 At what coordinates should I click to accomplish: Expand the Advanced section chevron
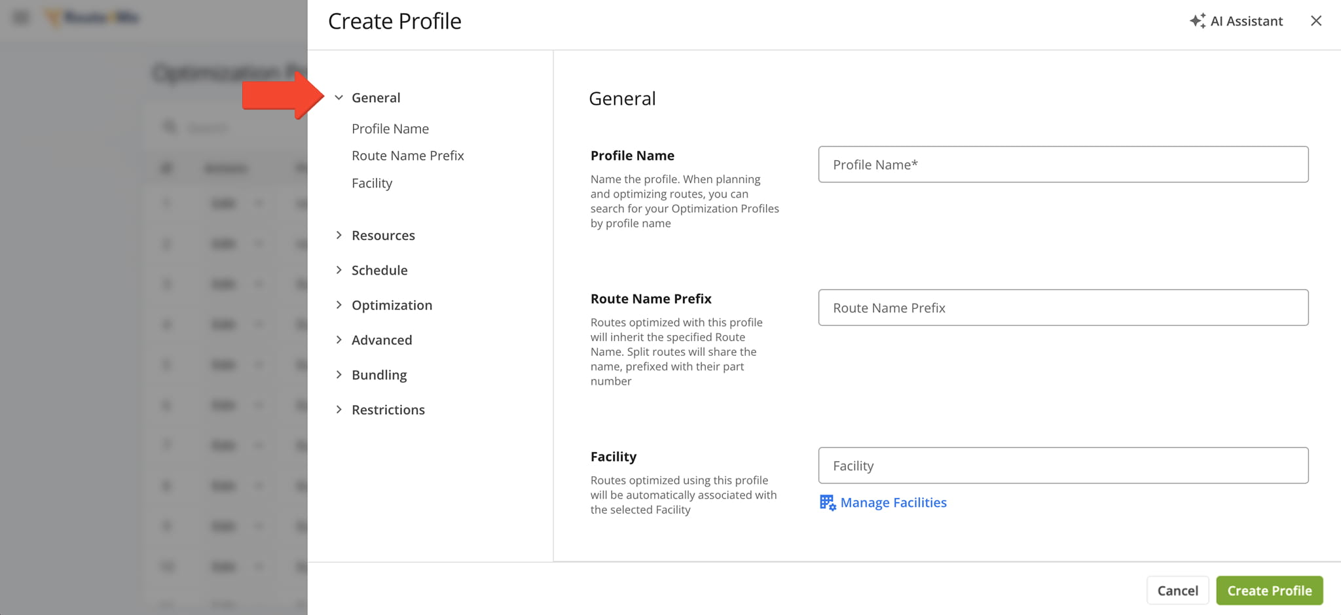coord(339,340)
